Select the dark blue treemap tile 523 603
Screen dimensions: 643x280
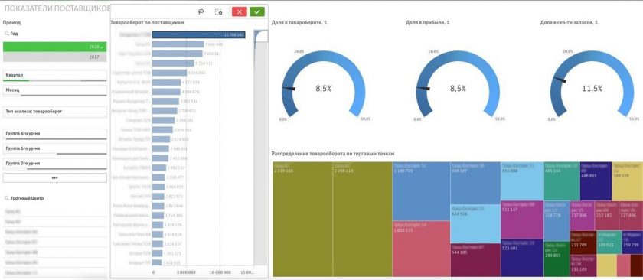522,259
